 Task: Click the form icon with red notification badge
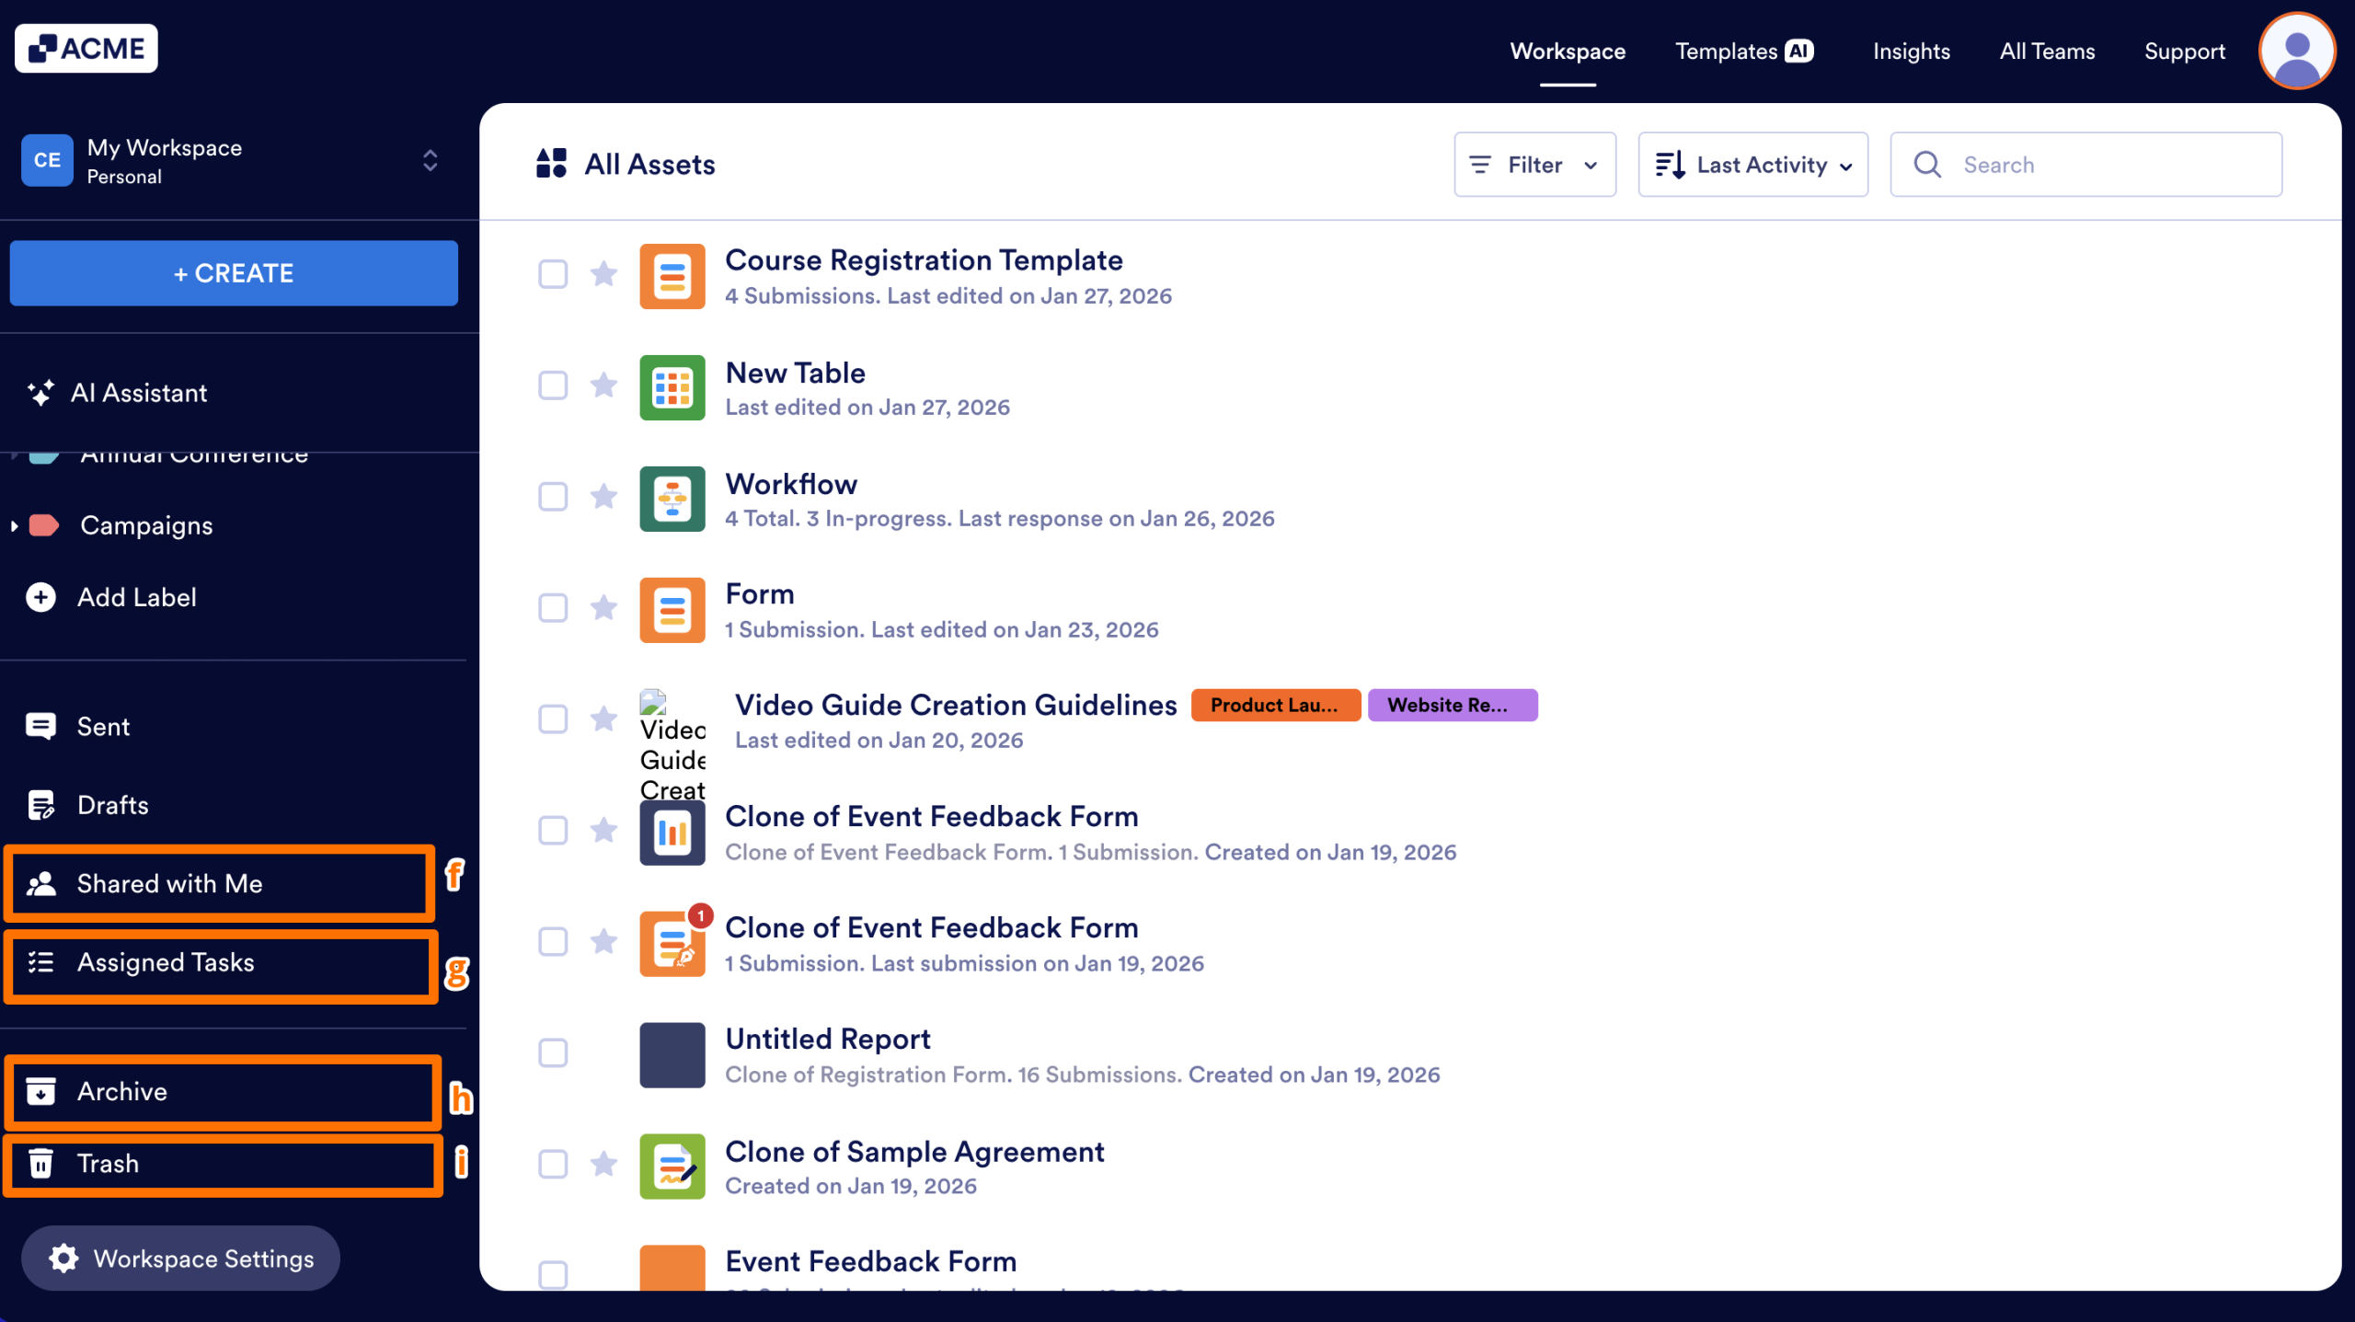[672, 944]
